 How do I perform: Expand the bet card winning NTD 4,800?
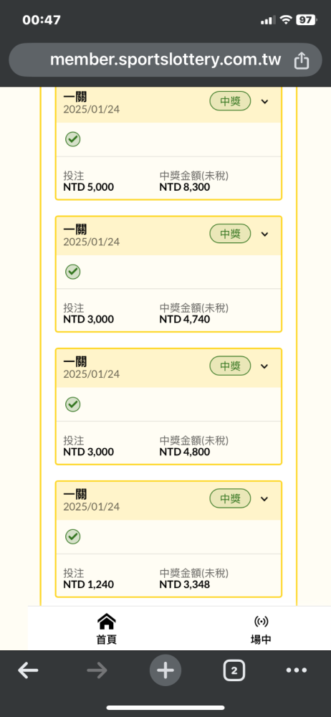264,366
